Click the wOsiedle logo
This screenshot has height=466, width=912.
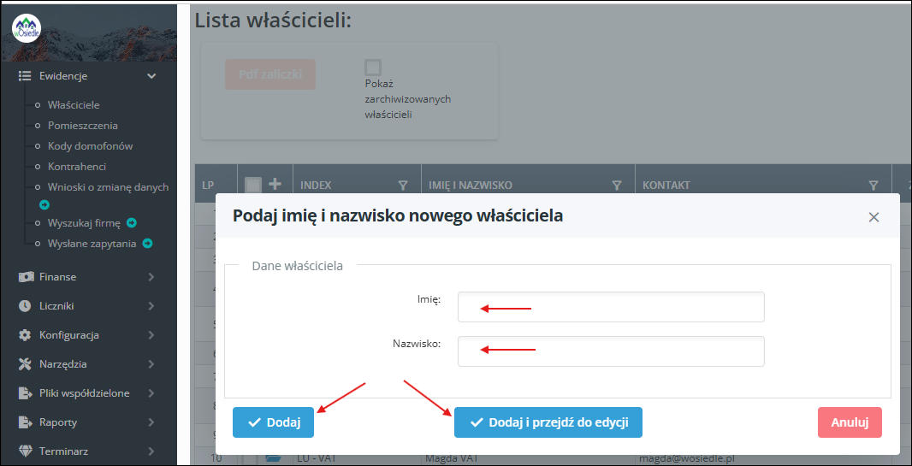click(x=27, y=27)
